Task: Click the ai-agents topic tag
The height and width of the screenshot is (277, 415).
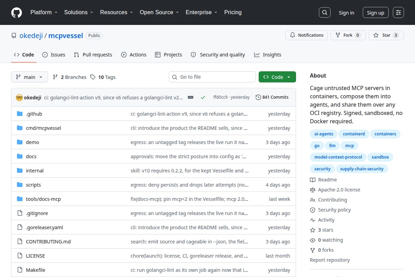Action: pyautogui.click(x=324, y=134)
